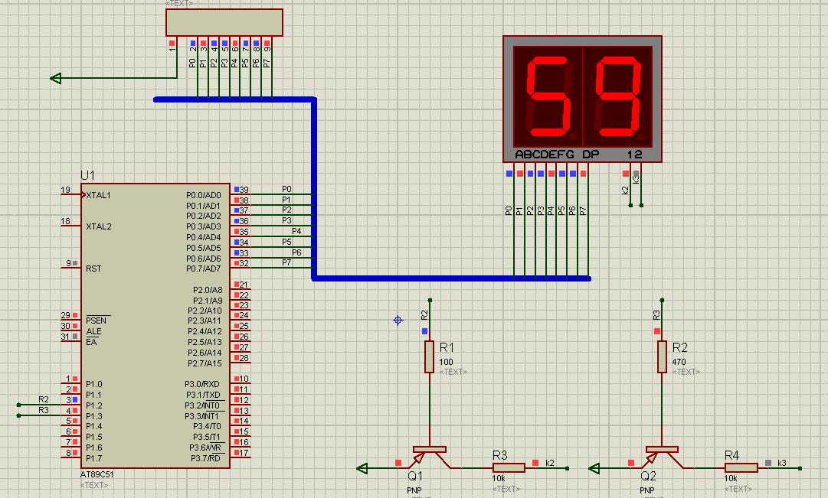Select the AT89C51 microcontroller U1 body
Viewport: 828px width, 498px height.
155,325
